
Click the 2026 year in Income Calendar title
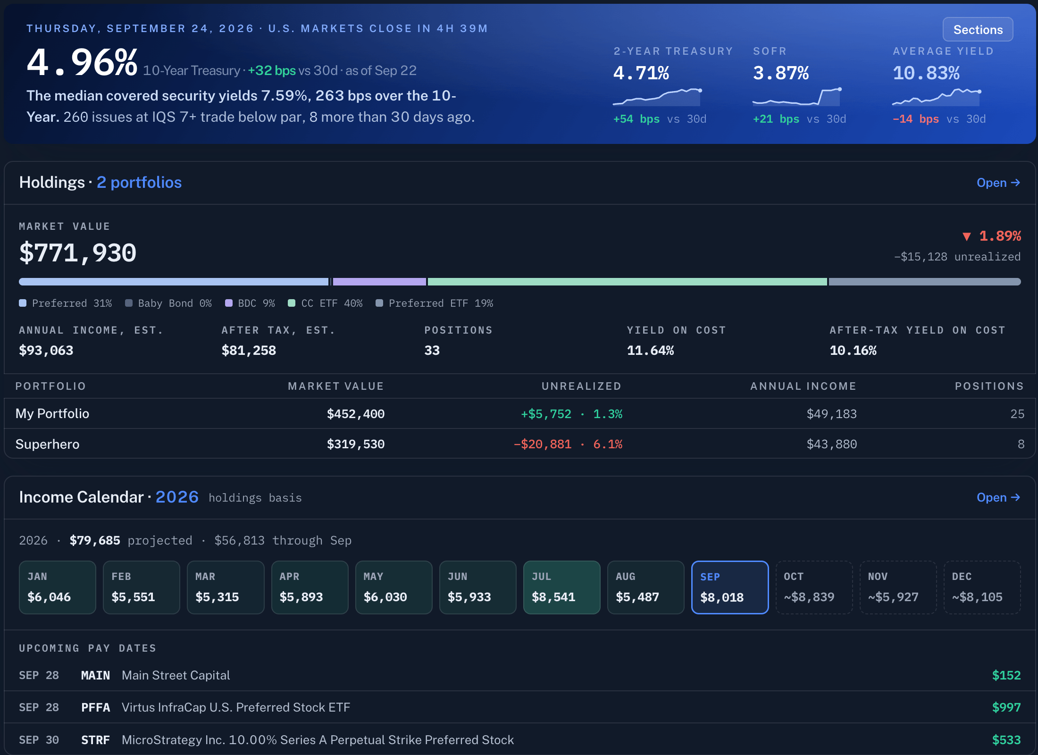177,497
